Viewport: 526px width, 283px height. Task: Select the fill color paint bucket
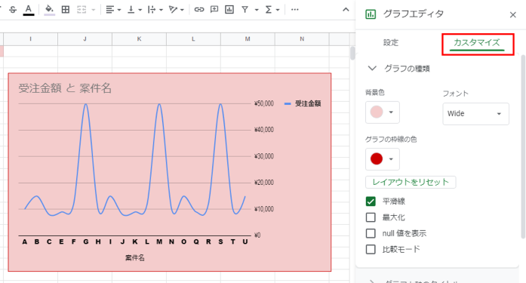(x=49, y=10)
